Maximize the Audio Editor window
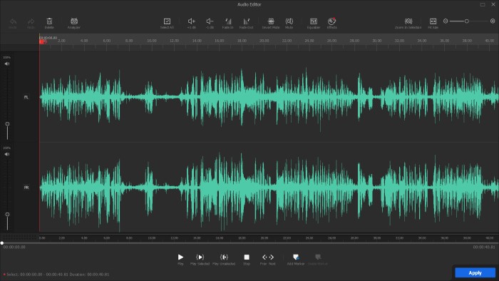Image resolution: width=499 pixels, height=281 pixels. (483, 4)
